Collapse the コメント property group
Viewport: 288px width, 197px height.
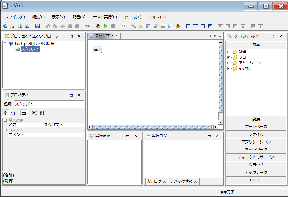(5, 130)
